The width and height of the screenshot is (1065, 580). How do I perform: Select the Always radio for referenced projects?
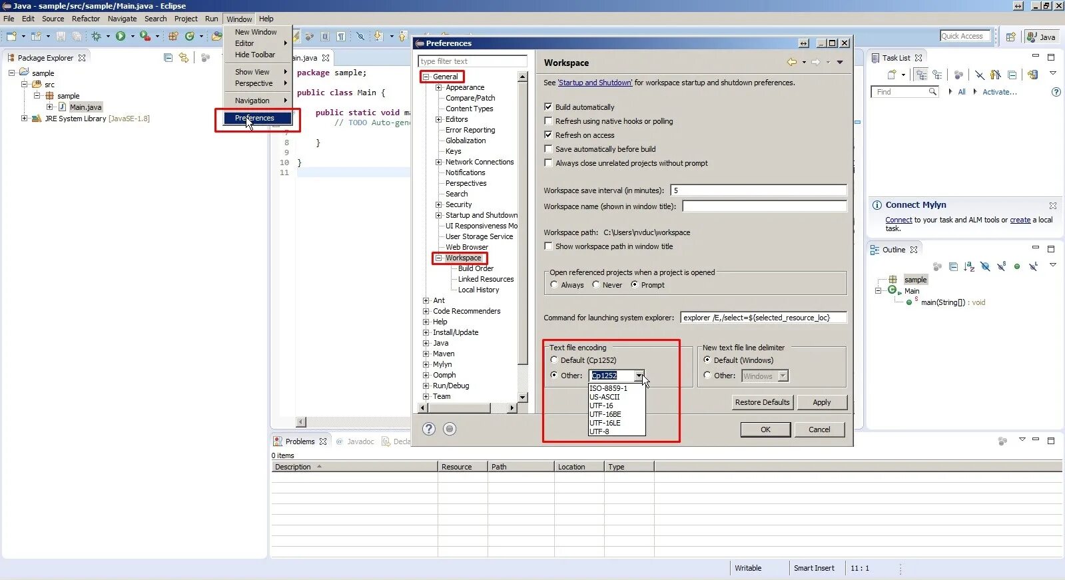pos(554,284)
